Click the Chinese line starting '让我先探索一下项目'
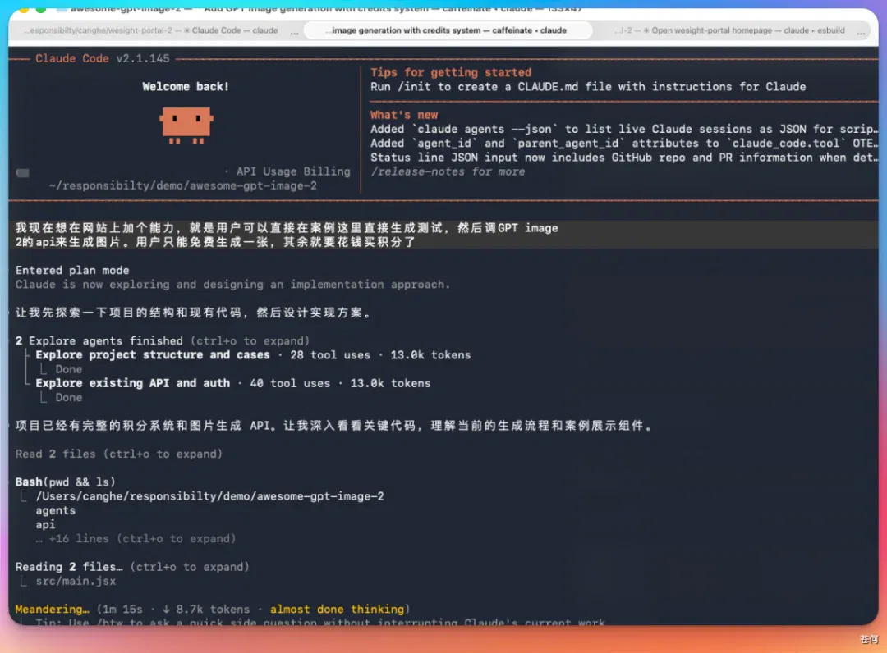 point(194,313)
